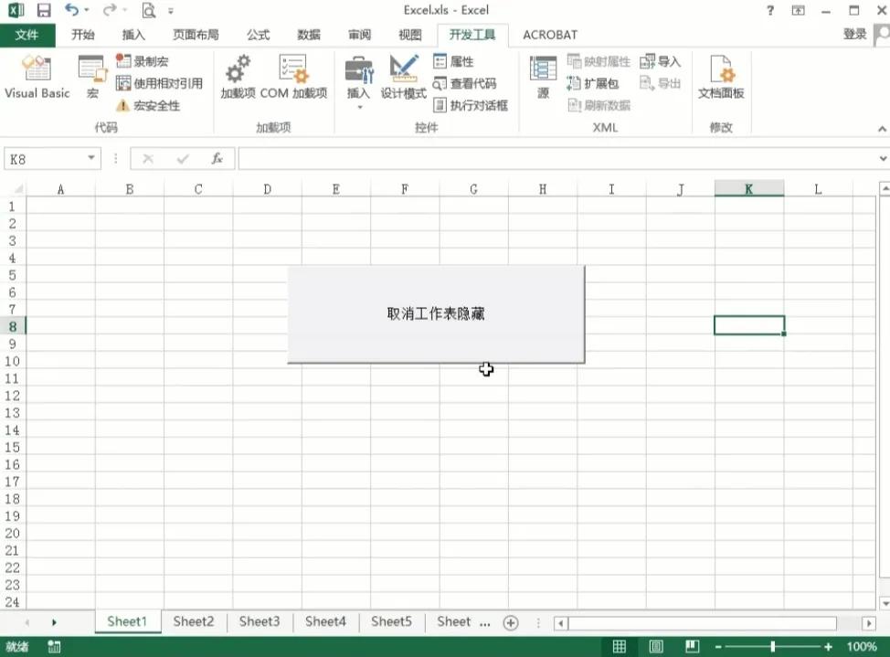Open the Document Panel (文档面板)
The width and height of the screenshot is (890, 657).
tap(721, 78)
